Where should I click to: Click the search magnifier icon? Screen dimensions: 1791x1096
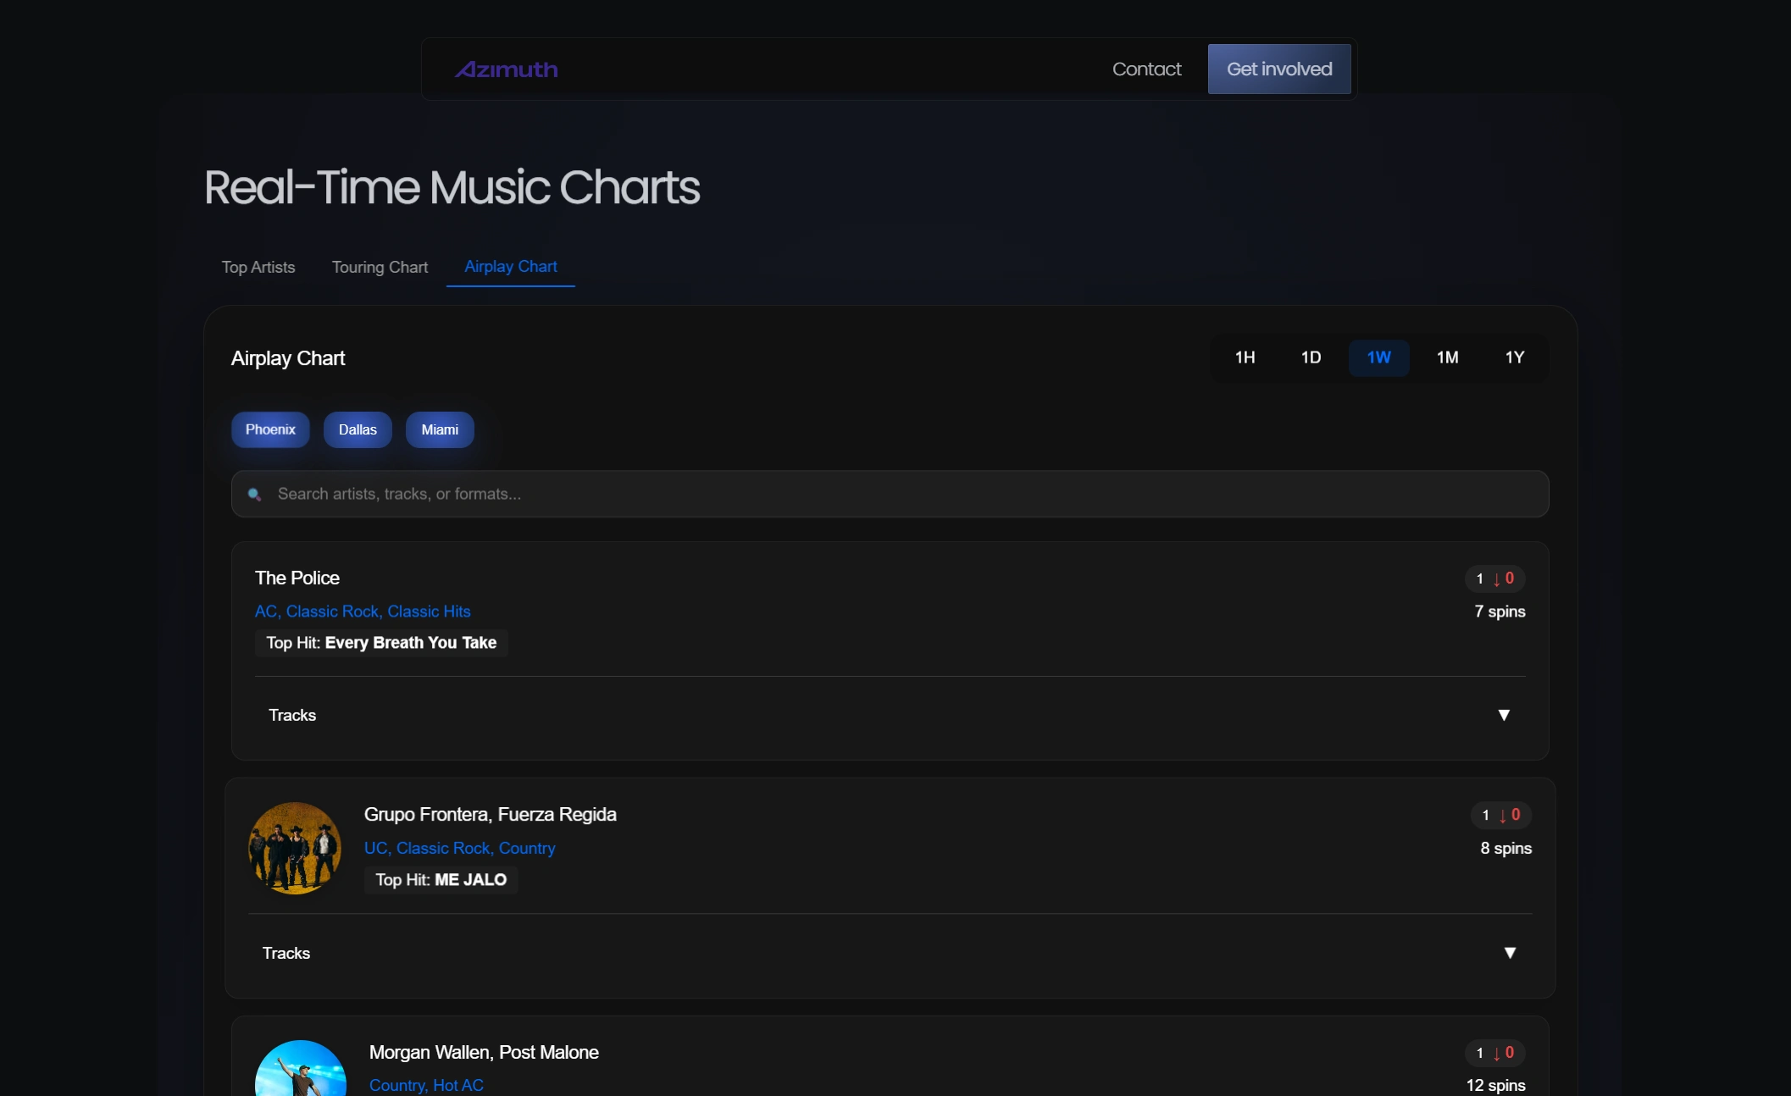pos(254,495)
